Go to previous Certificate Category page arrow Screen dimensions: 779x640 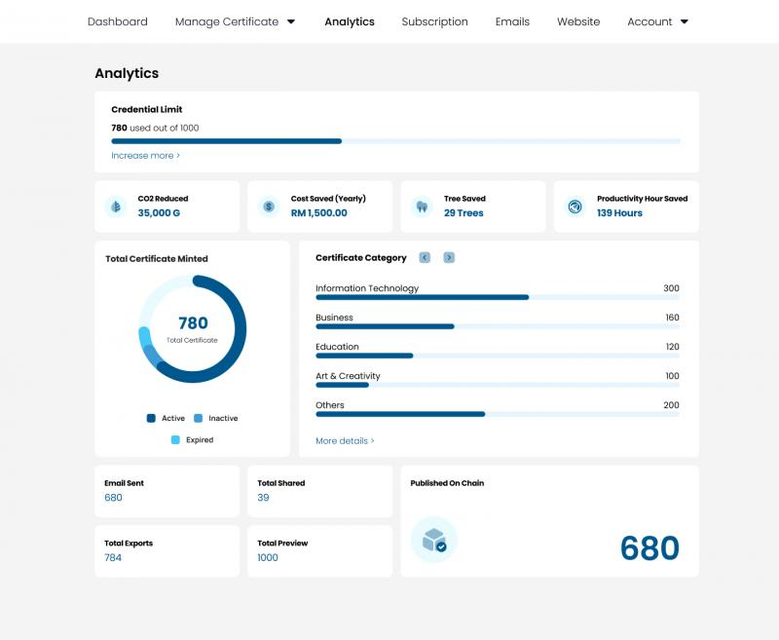pyautogui.click(x=425, y=258)
